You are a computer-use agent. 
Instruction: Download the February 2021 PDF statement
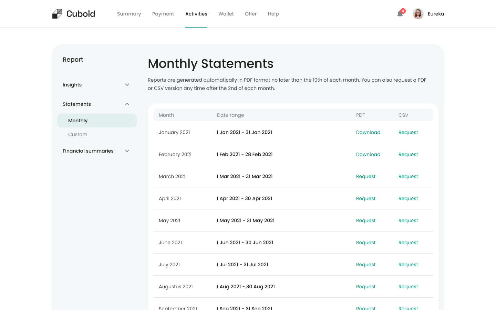tap(368, 154)
